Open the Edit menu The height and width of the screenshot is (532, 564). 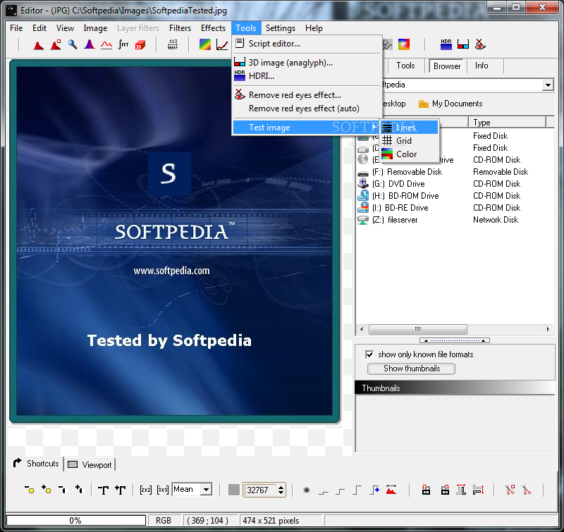[39, 28]
